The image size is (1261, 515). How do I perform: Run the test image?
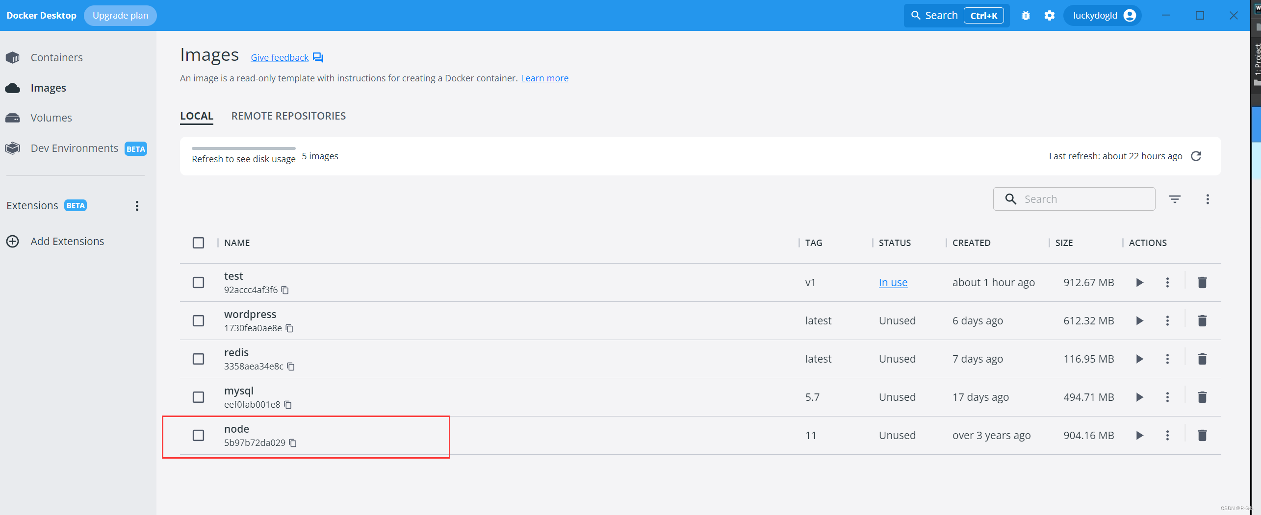point(1140,282)
